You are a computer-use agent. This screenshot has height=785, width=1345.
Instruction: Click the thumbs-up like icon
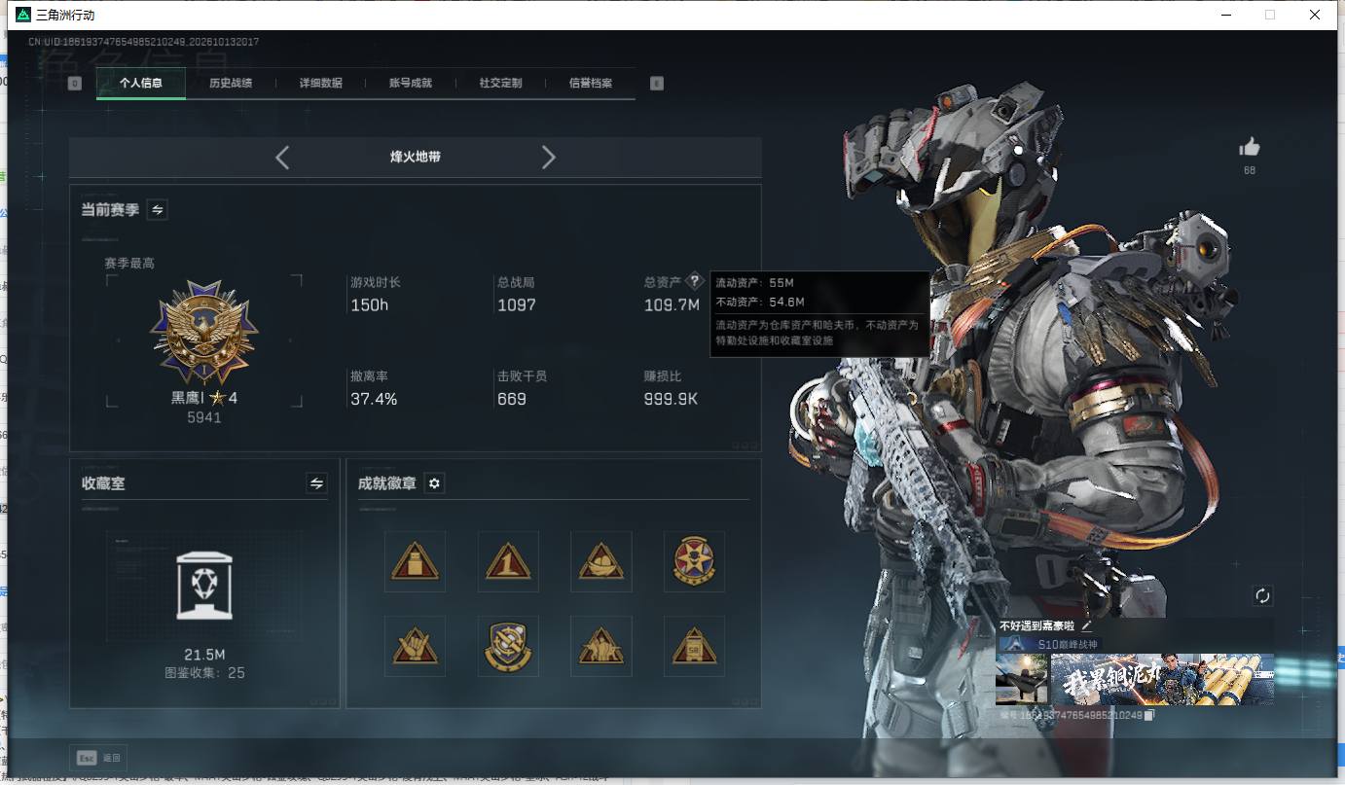click(1250, 147)
